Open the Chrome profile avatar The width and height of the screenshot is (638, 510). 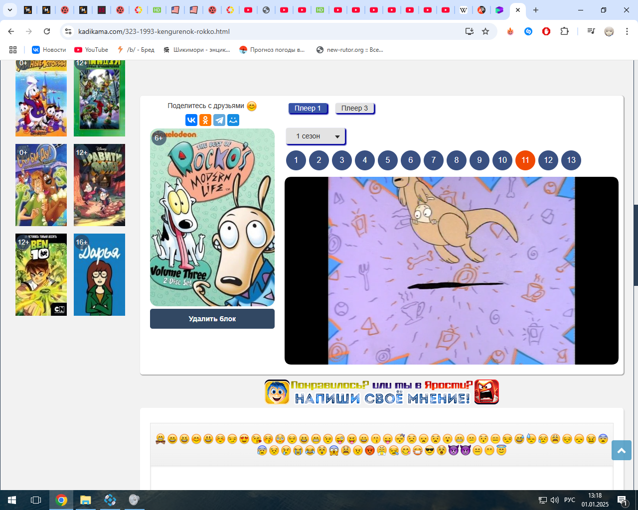(609, 31)
